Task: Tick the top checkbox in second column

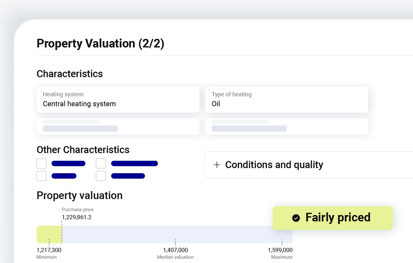Action: pyautogui.click(x=101, y=163)
